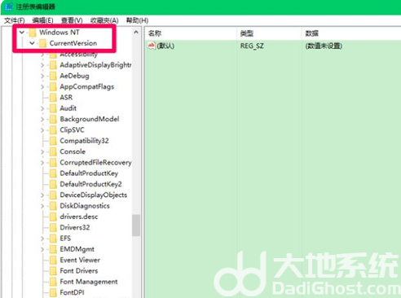Click the EMDMgmt folder icon
The width and height of the screenshot is (401, 298).
click(x=53, y=249)
